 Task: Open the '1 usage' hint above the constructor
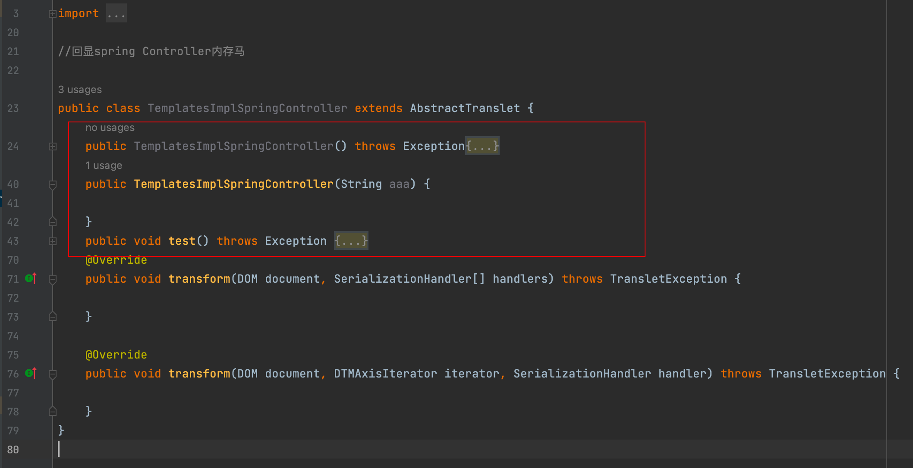(104, 165)
